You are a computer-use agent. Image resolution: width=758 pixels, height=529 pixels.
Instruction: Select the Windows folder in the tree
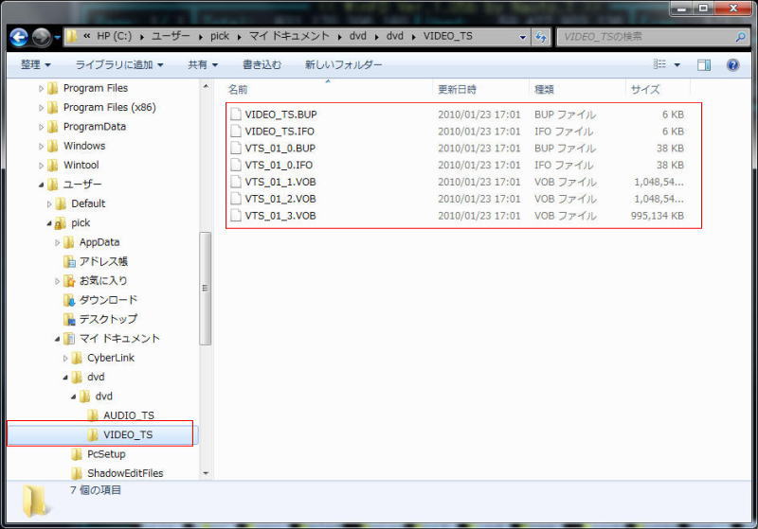click(x=84, y=146)
